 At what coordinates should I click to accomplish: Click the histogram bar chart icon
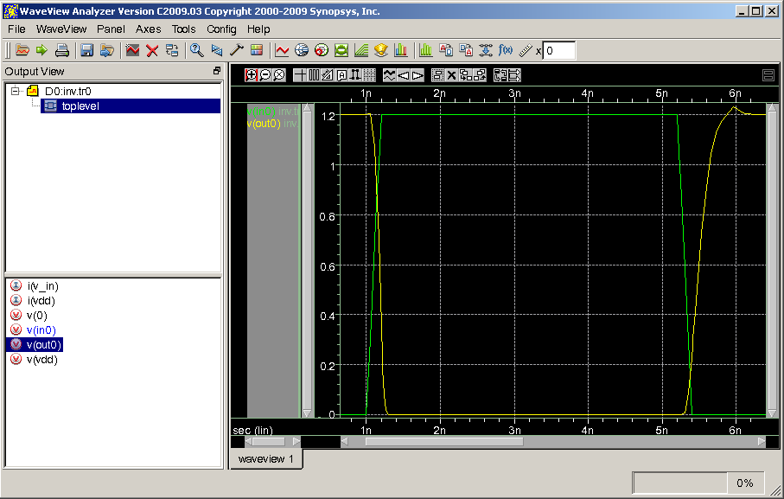(424, 51)
